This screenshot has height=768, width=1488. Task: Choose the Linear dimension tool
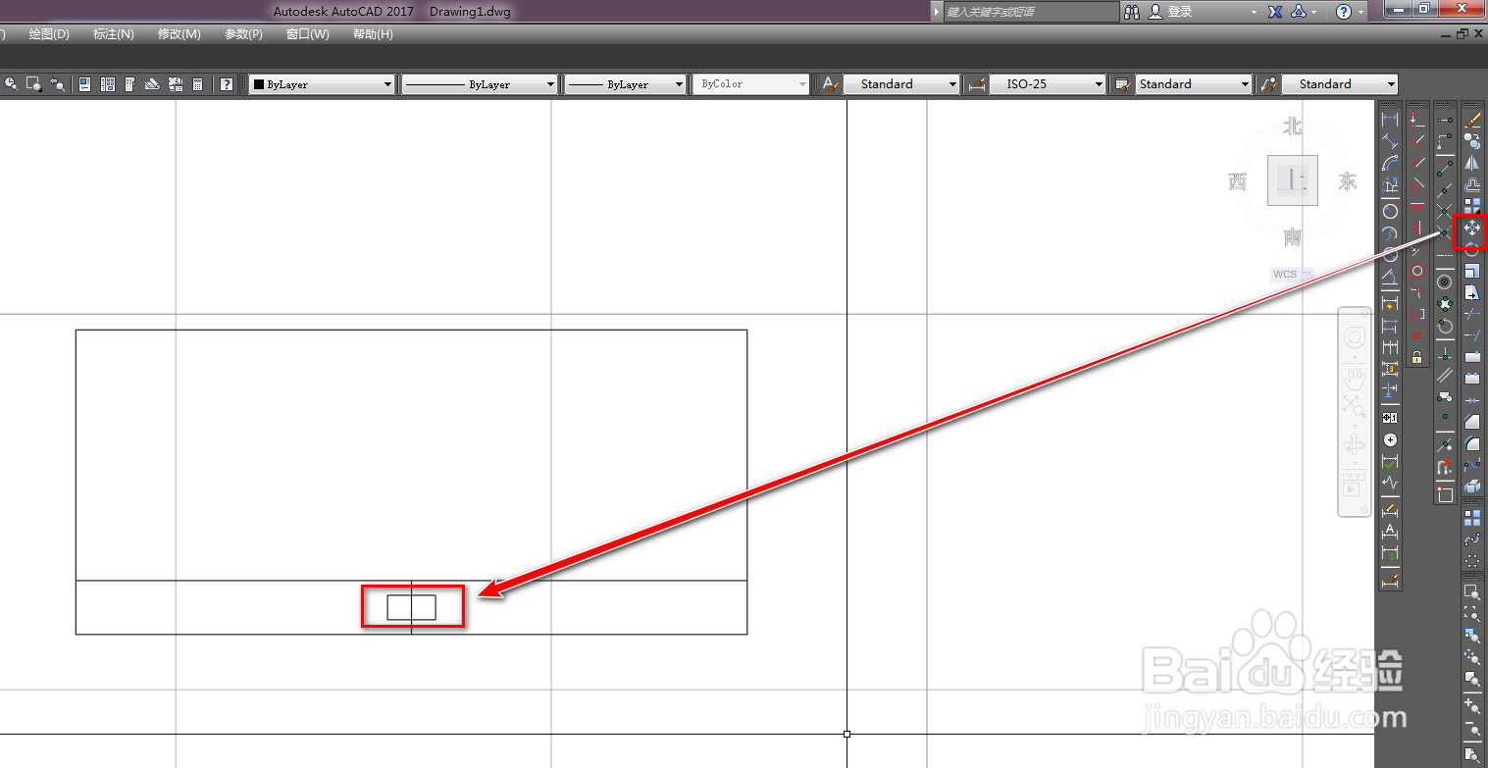coord(1390,119)
